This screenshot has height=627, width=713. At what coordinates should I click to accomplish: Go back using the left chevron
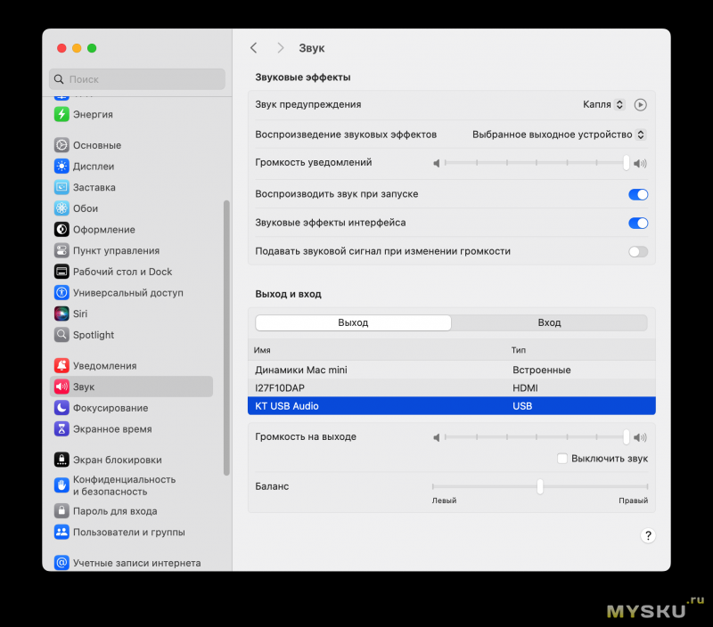pos(254,48)
